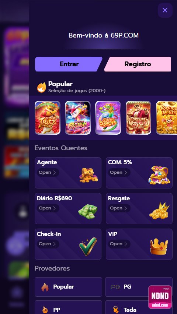This screenshot has height=314, width=177.
Task: Open the Fortune Tiger game thumbnail
Action: [x=48, y=118]
